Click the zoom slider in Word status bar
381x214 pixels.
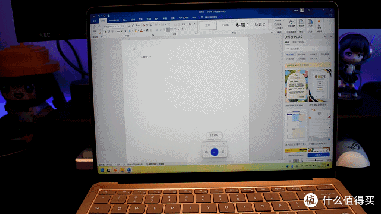click(315, 160)
